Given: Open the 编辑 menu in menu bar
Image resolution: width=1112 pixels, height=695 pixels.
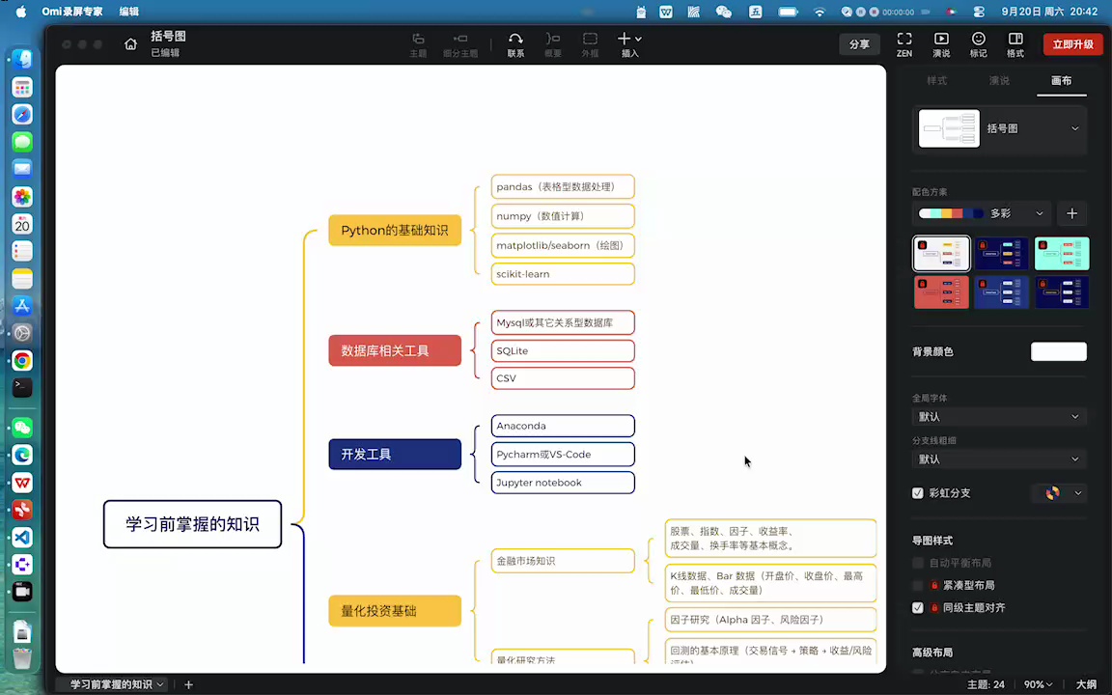Looking at the screenshot, I should [x=130, y=12].
